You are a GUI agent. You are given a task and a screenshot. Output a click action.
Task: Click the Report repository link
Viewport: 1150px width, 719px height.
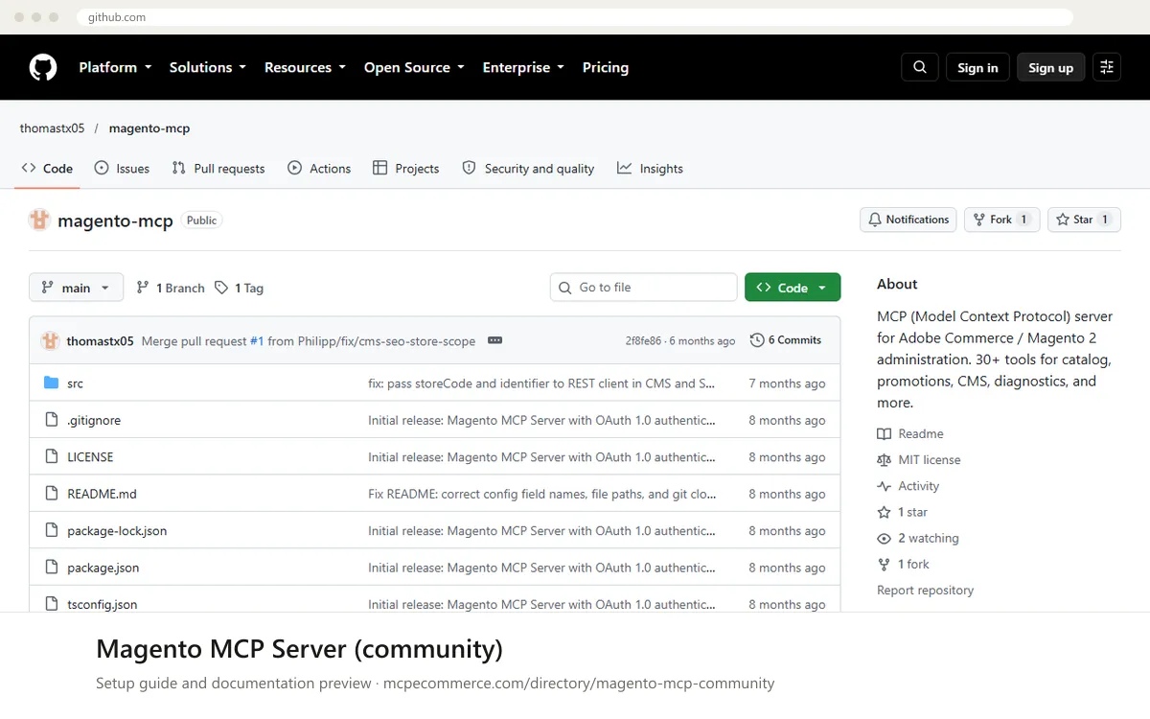pyautogui.click(x=925, y=591)
